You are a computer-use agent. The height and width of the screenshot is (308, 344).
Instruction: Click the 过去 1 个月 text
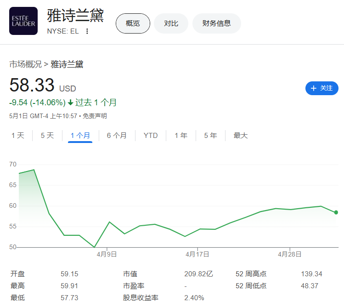(x=96, y=103)
